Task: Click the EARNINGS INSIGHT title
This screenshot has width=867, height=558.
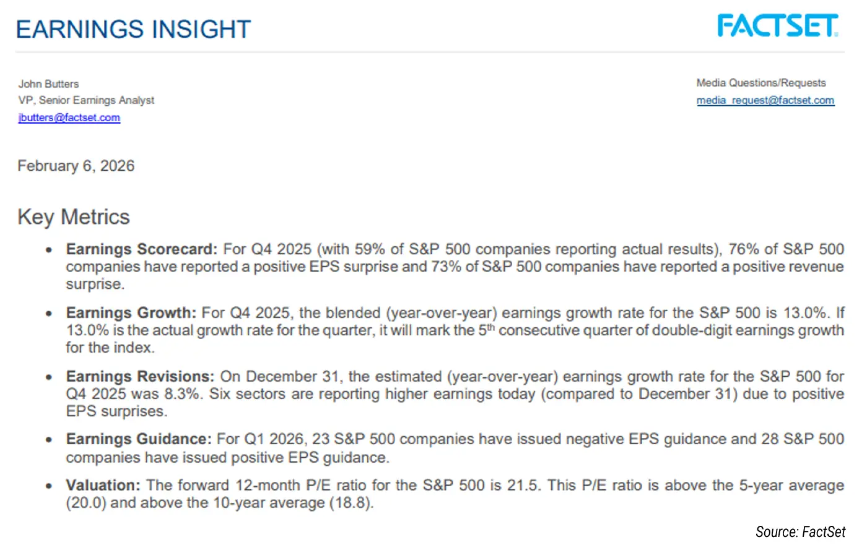Action: click(x=133, y=29)
